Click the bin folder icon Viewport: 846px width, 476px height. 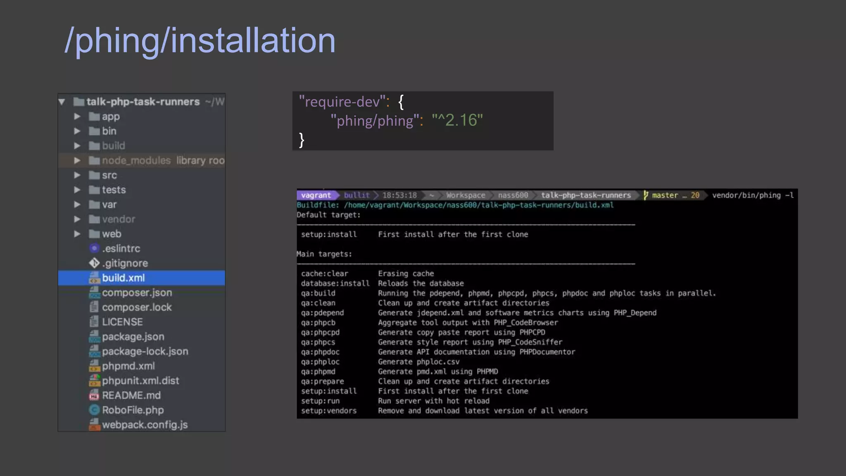(94, 131)
